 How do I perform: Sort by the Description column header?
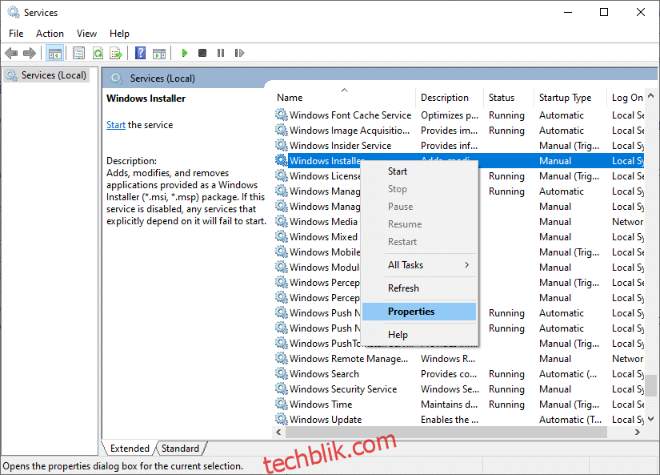pyautogui.click(x=449, y=98)
